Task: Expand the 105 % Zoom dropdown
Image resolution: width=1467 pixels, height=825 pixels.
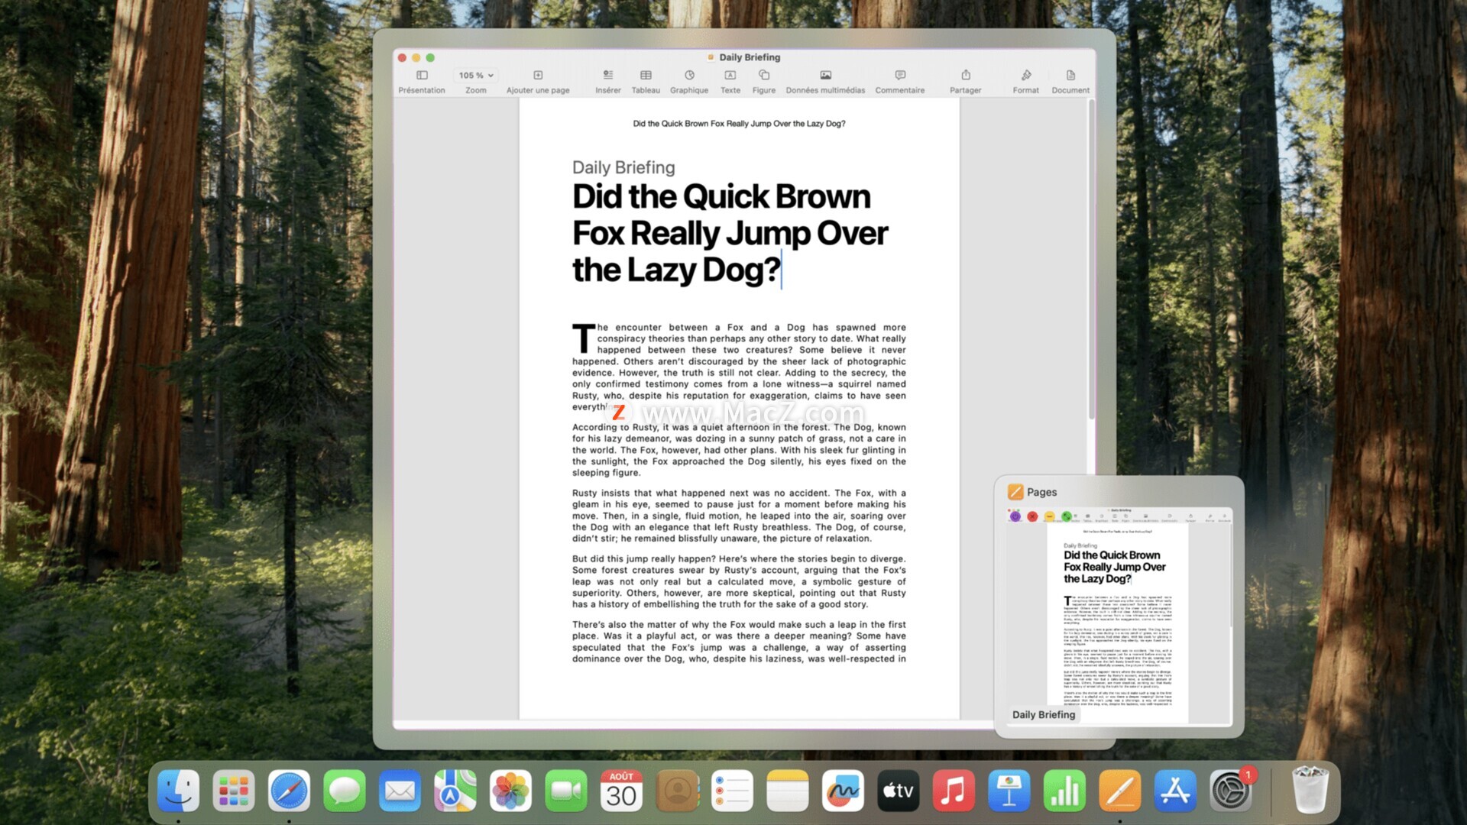Action: 475,75
